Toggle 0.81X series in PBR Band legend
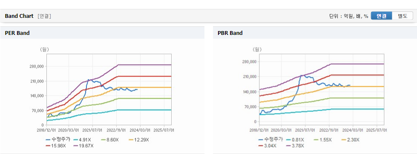 click(x=296, y=140)
